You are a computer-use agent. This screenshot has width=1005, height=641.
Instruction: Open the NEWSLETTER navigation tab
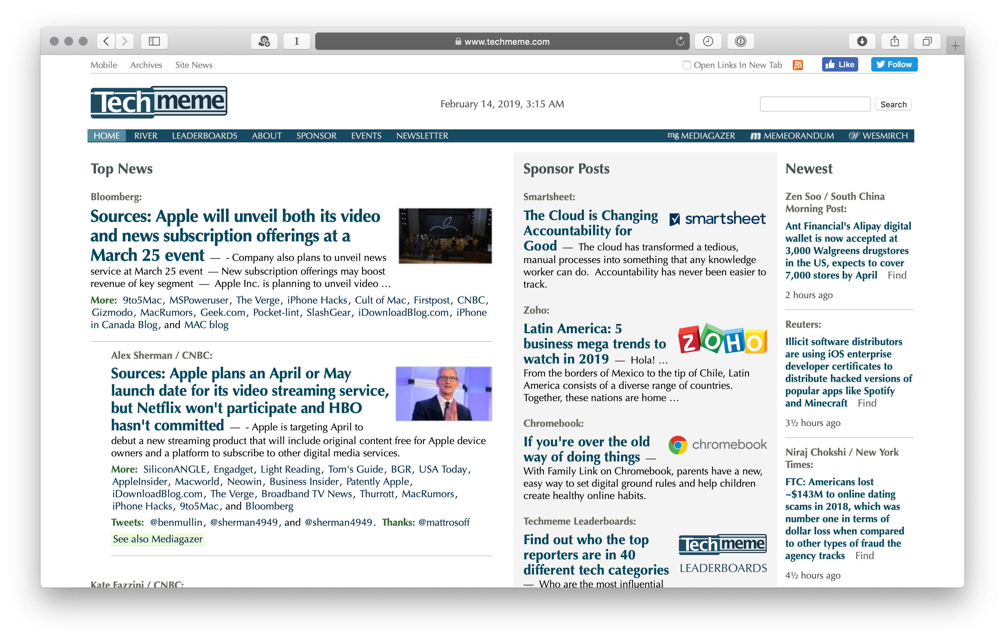pos(422,135)
